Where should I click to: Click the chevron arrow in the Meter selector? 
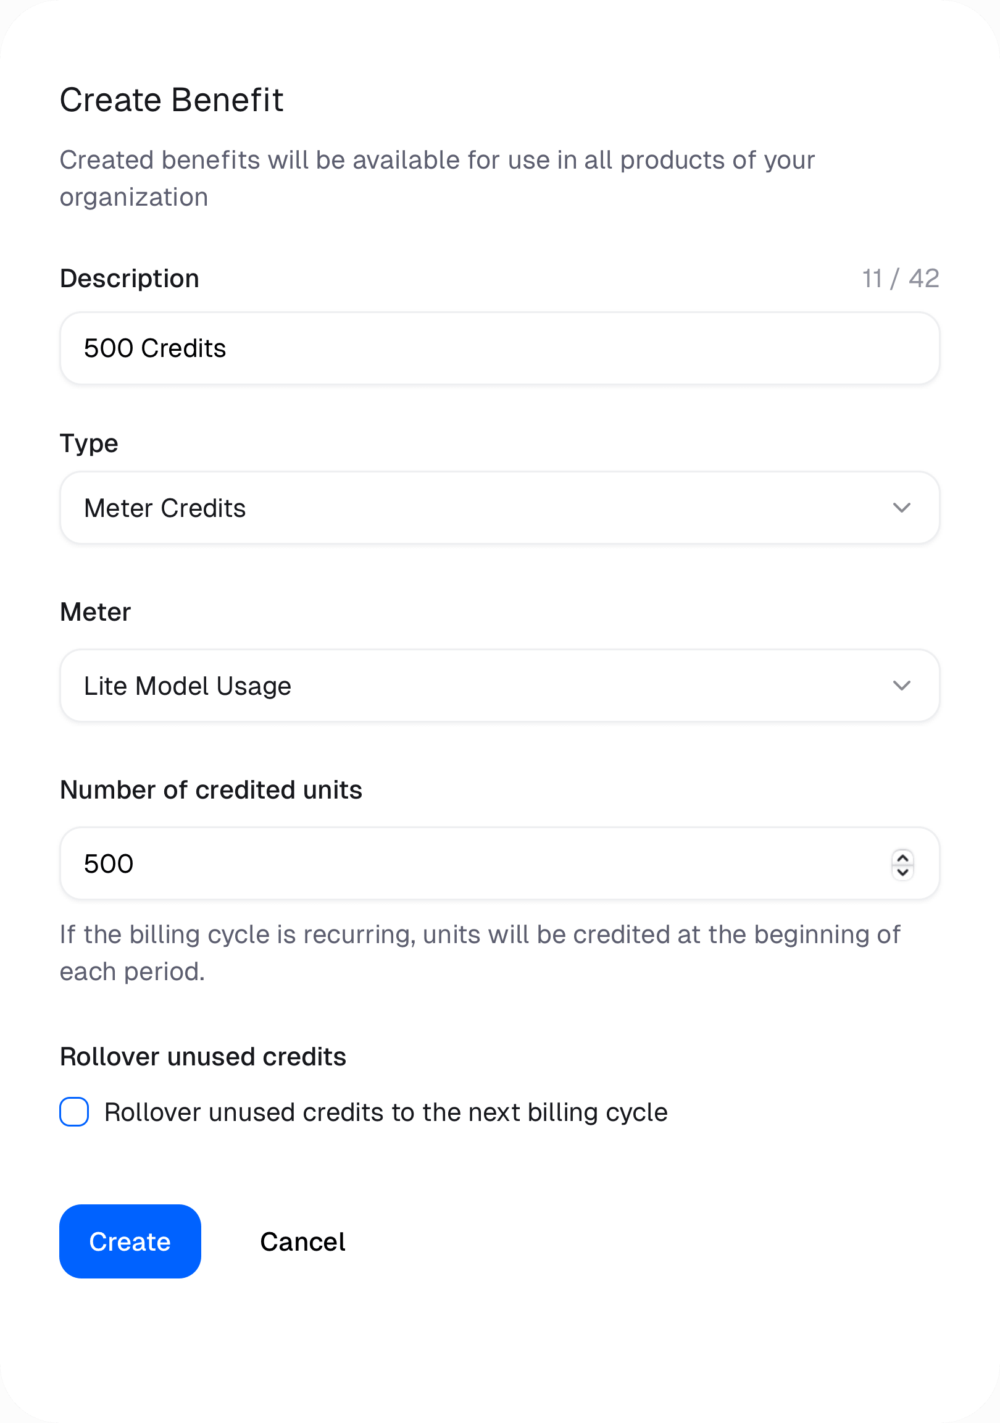[x=901, y=686]
